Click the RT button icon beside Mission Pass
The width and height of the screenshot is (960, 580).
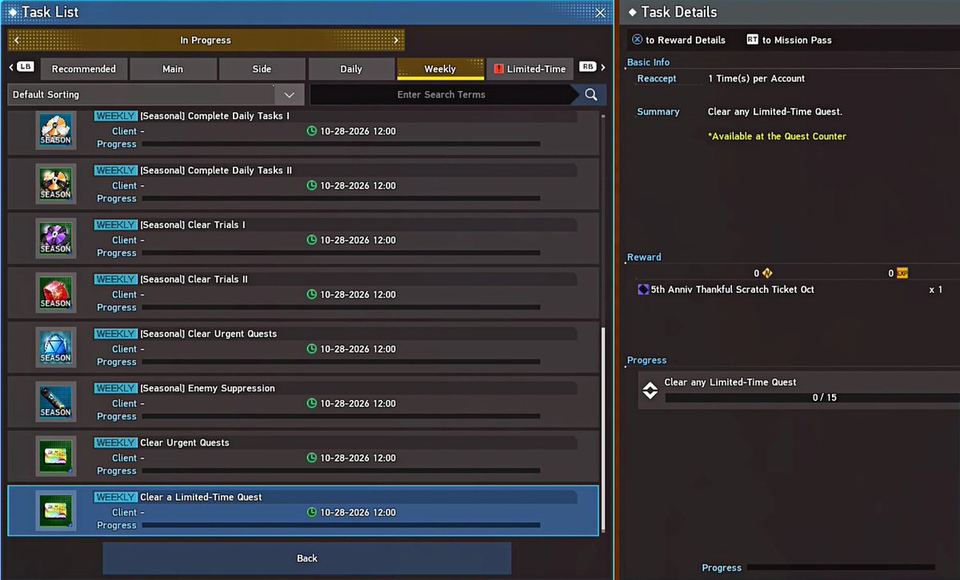(x=752, y=39)
